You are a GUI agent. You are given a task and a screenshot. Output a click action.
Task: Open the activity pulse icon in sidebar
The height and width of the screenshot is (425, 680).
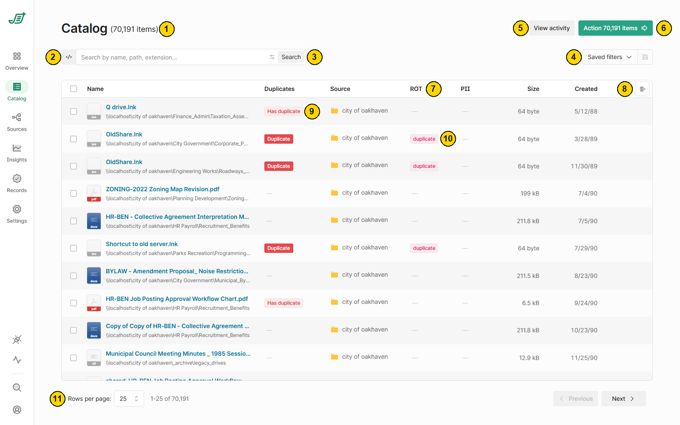(x=17, y=360)
